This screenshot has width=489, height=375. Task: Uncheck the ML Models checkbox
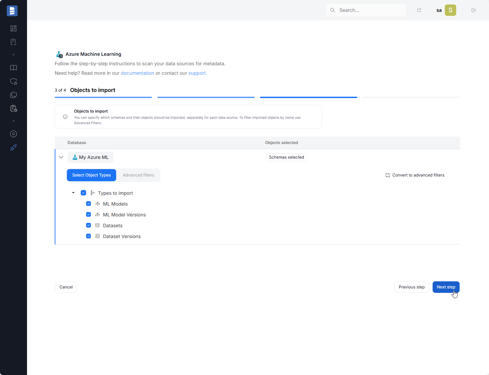88,204
